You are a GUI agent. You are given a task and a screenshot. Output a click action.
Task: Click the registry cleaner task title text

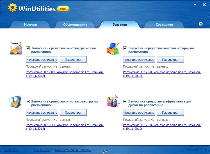coord(64,103)
